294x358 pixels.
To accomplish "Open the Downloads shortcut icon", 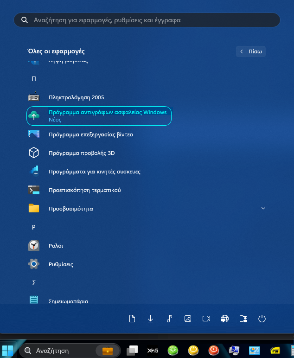I will pos(150,319).
